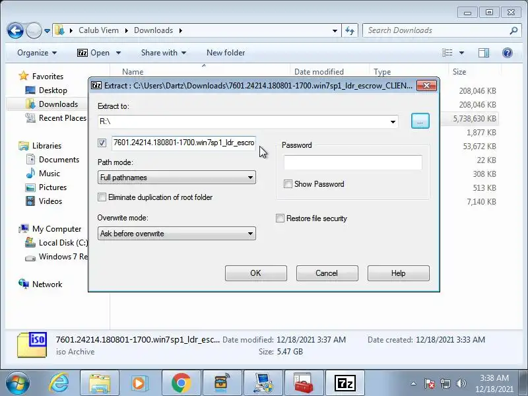Toggle the preview pane icon
Viewport: 528px width, 396px height.
click(484, 53)
